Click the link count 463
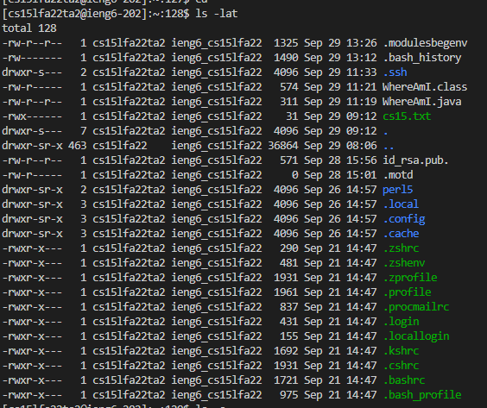The height and width of the screenshot is (408, 487). [x=77, y=146]
